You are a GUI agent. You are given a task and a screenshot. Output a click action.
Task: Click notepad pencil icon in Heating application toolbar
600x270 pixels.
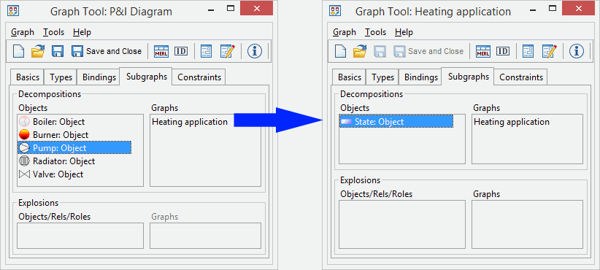pos(550,51)
